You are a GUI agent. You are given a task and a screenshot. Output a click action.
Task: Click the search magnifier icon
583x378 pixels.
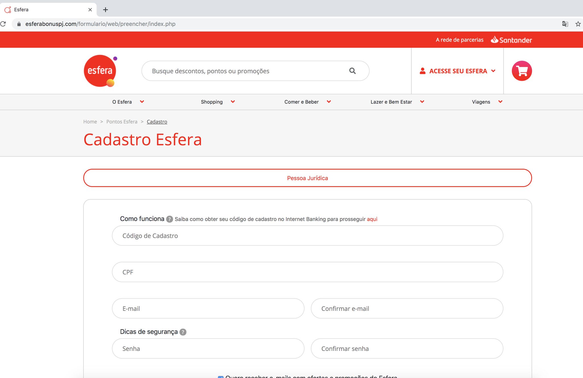click(352, 71)
